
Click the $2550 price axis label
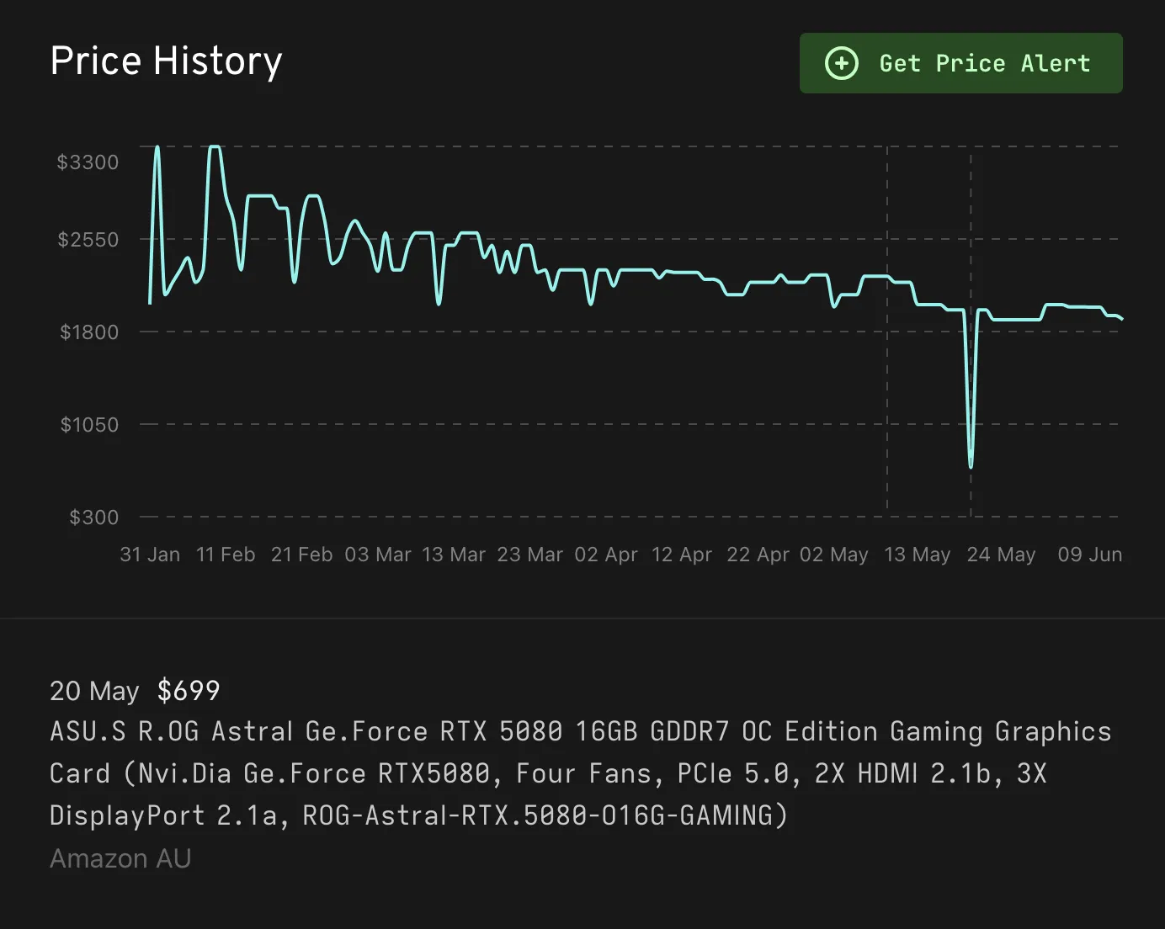88,239
